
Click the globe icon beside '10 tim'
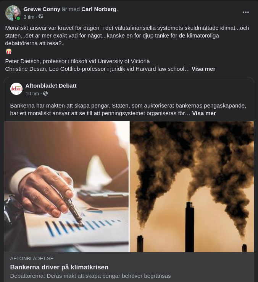click(45, 93)
